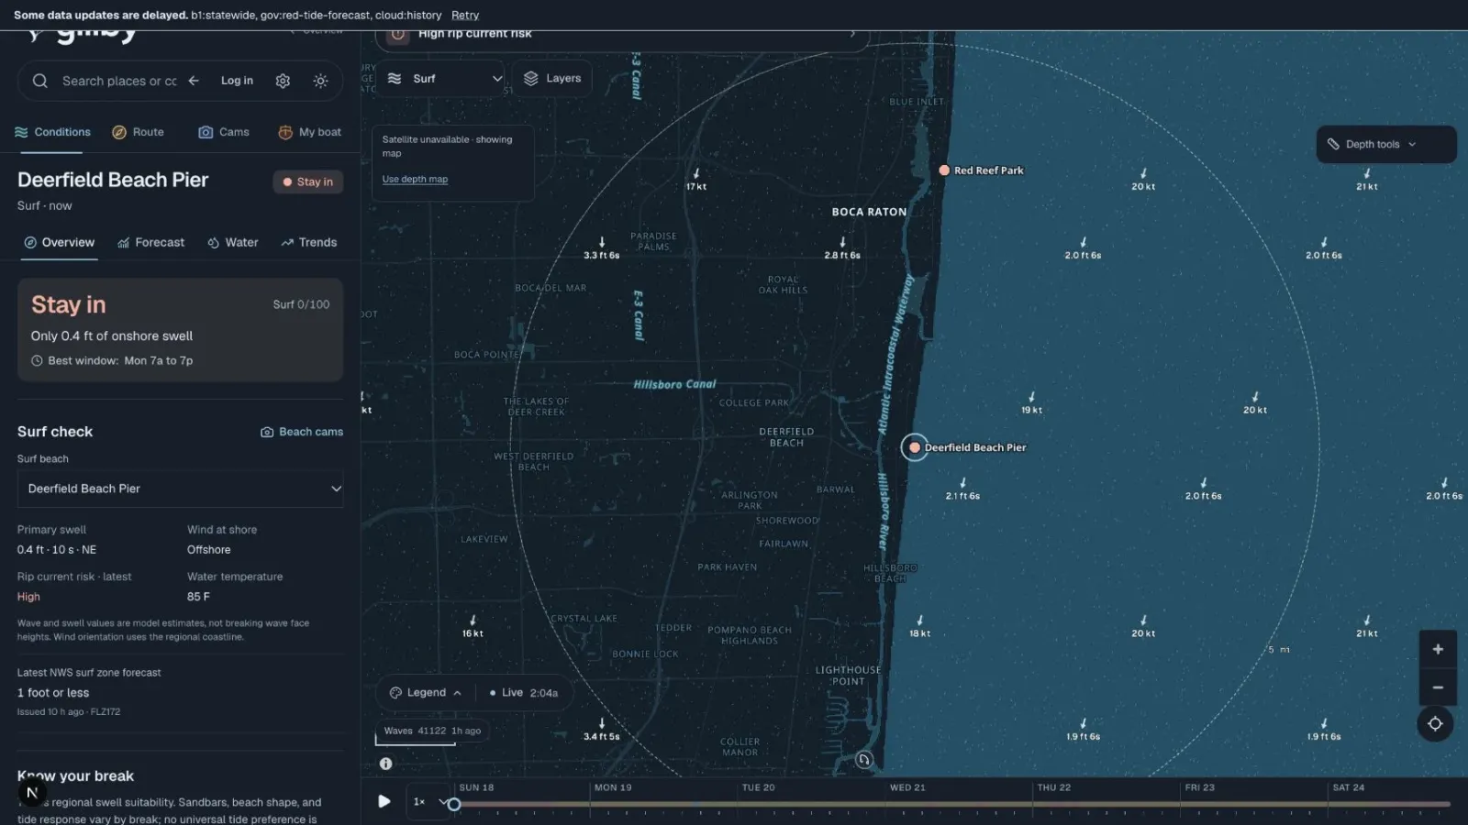
Task: Expand the Legend panel
Action: point(425,693)
